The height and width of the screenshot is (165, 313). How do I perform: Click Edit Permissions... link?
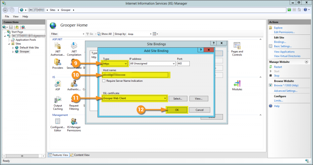tap(284, 32)
